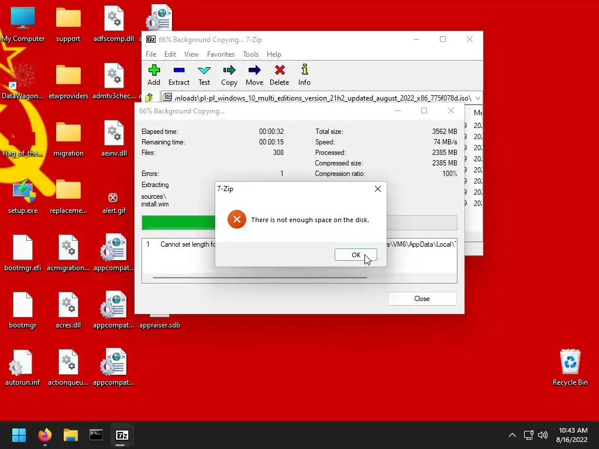Expand the 7-Zip address path dropdown
Screen dimensions: 599x449
coord(477,98)
